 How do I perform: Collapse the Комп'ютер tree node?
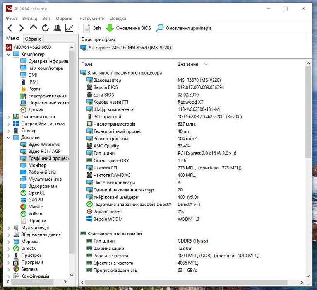(9, 54)
